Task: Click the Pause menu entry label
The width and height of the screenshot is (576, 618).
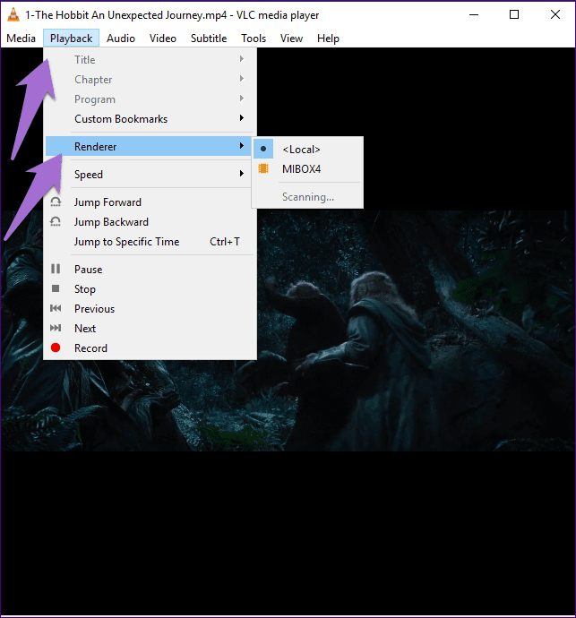Action: coord(89,270)
